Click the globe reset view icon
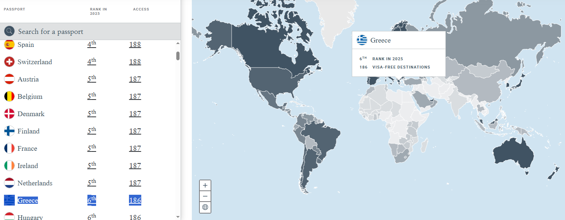Image resolution: width=565 pixels, height=220 pixels. coord(205,207)
